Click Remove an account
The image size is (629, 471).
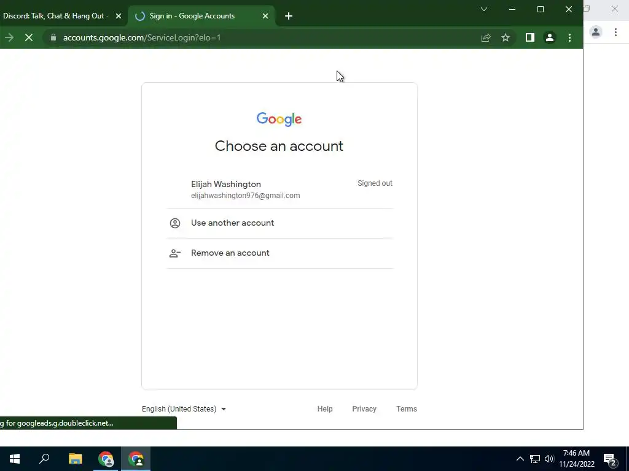279,253
